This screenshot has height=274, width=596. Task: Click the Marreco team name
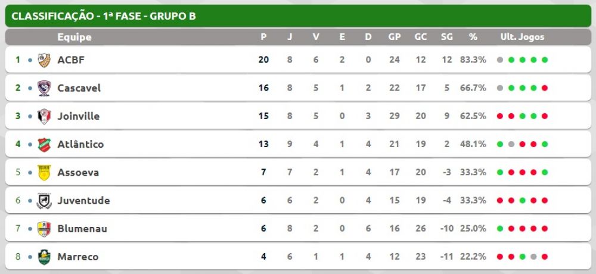tap(78, 257)
